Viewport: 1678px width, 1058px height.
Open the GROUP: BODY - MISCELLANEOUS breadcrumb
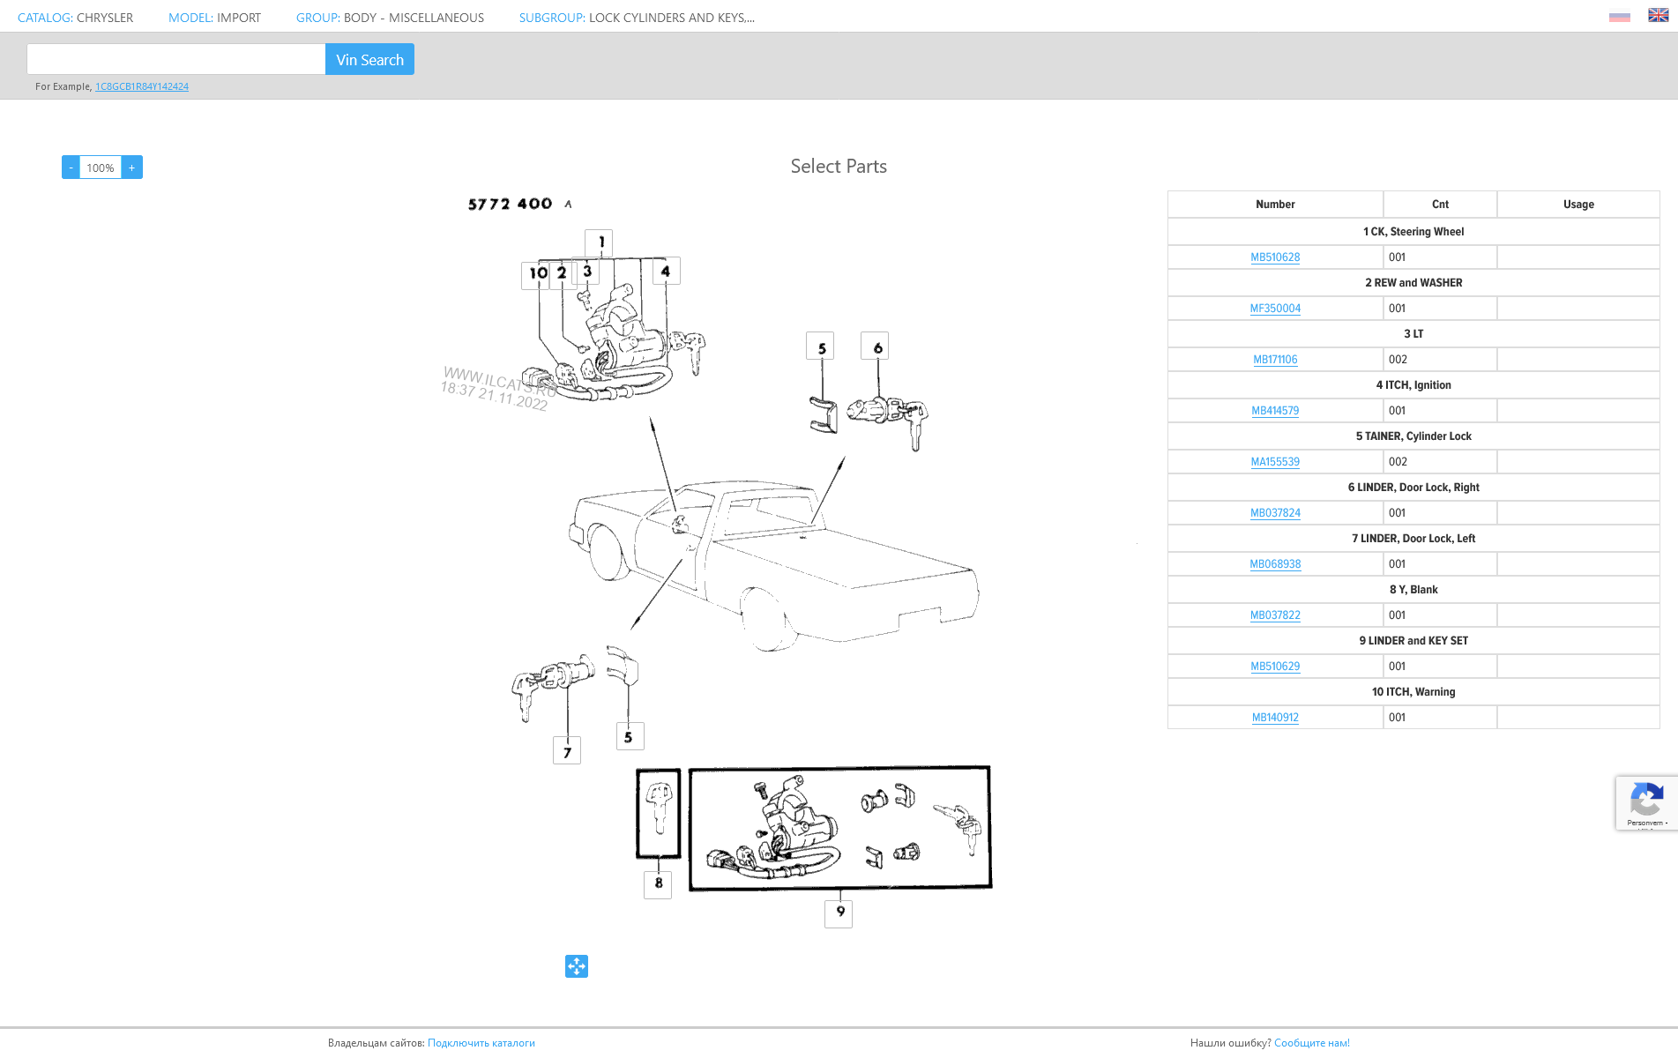[x=390, y=18]
